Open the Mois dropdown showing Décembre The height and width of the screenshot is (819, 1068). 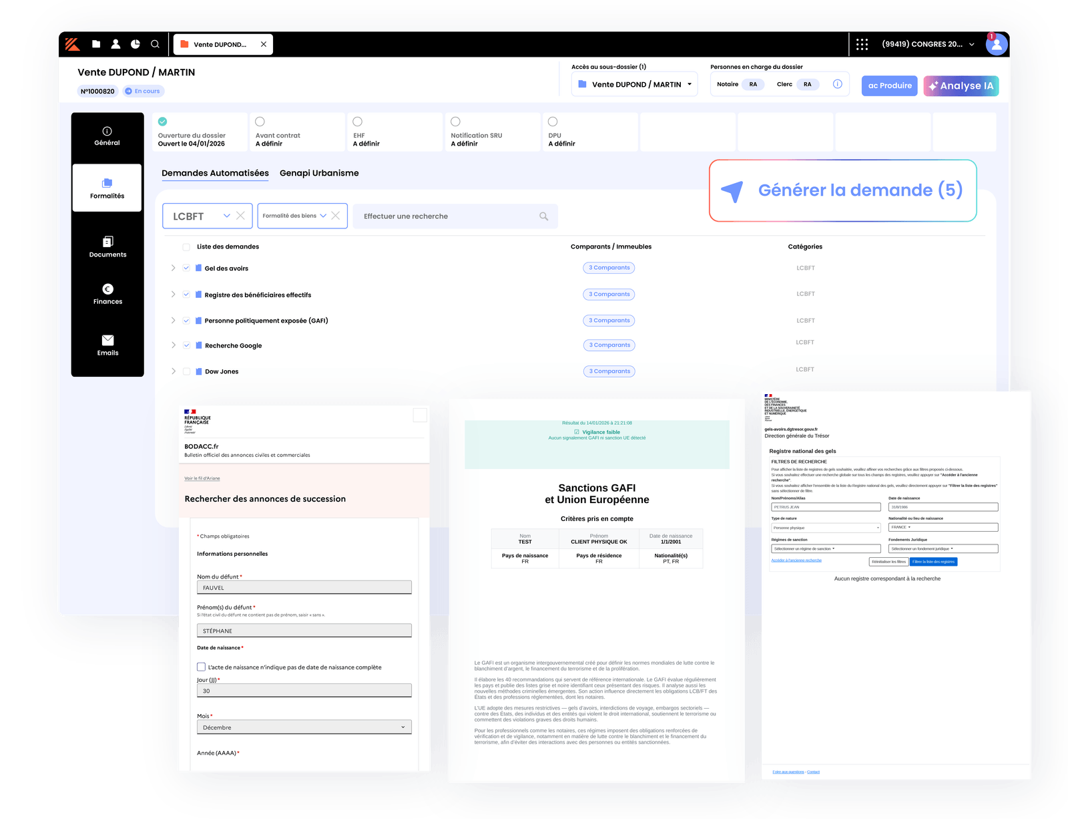(x=304, y=727)
